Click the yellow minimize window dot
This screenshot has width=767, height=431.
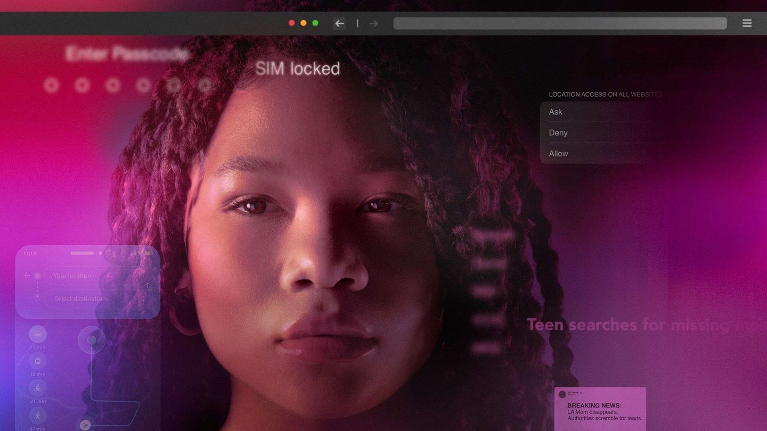point(304,23)
